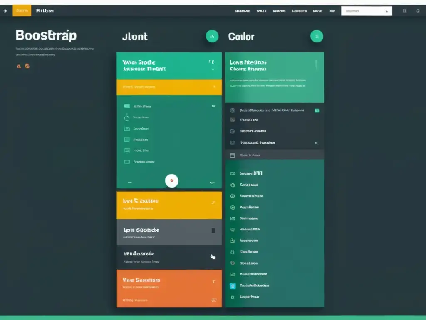
Task: Open the first item of the right-hand navbar menu
Action: 243,11
